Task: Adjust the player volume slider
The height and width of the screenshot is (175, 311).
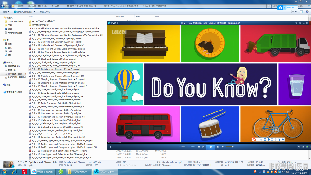Action: pyautogui.click(x=229, y=147)
